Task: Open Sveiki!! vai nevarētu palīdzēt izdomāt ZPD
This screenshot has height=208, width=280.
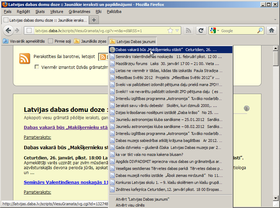Action: coord(171,92)
